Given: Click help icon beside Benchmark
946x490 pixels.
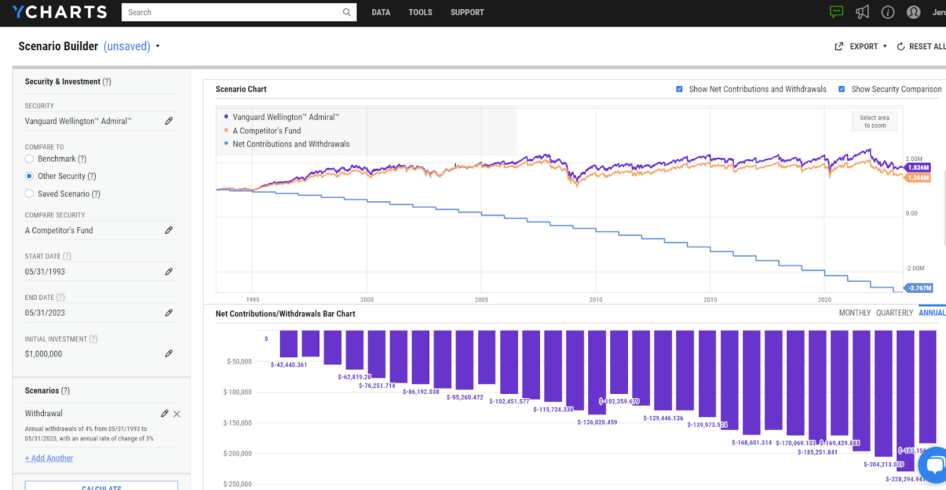Looking at the screenshot, I should (x=82, y=159).
